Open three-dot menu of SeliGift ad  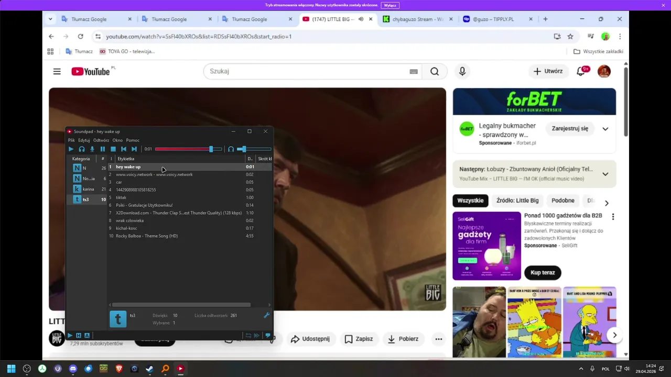click(613, 217)
